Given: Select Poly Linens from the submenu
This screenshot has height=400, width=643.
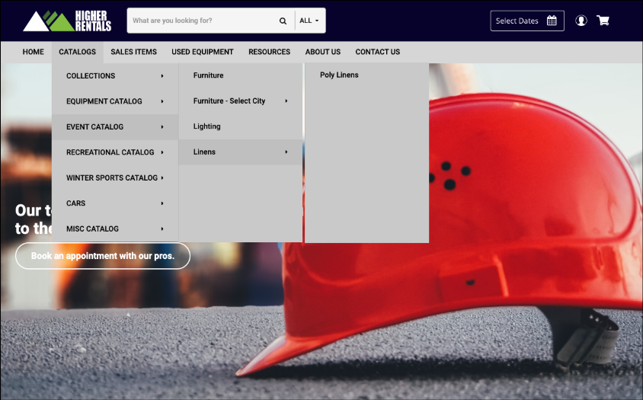Looking at the screenshot, I should (339, 75).
